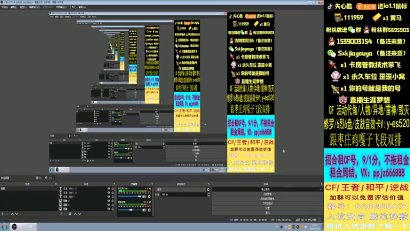Image resolution: width=410 pixels, height=231 pixels.
Task: Lock the 图像 2 source
Action: click(113, 205)
